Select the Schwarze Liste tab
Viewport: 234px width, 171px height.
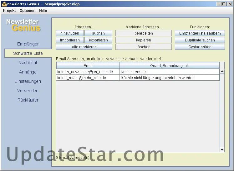(28, 53)
